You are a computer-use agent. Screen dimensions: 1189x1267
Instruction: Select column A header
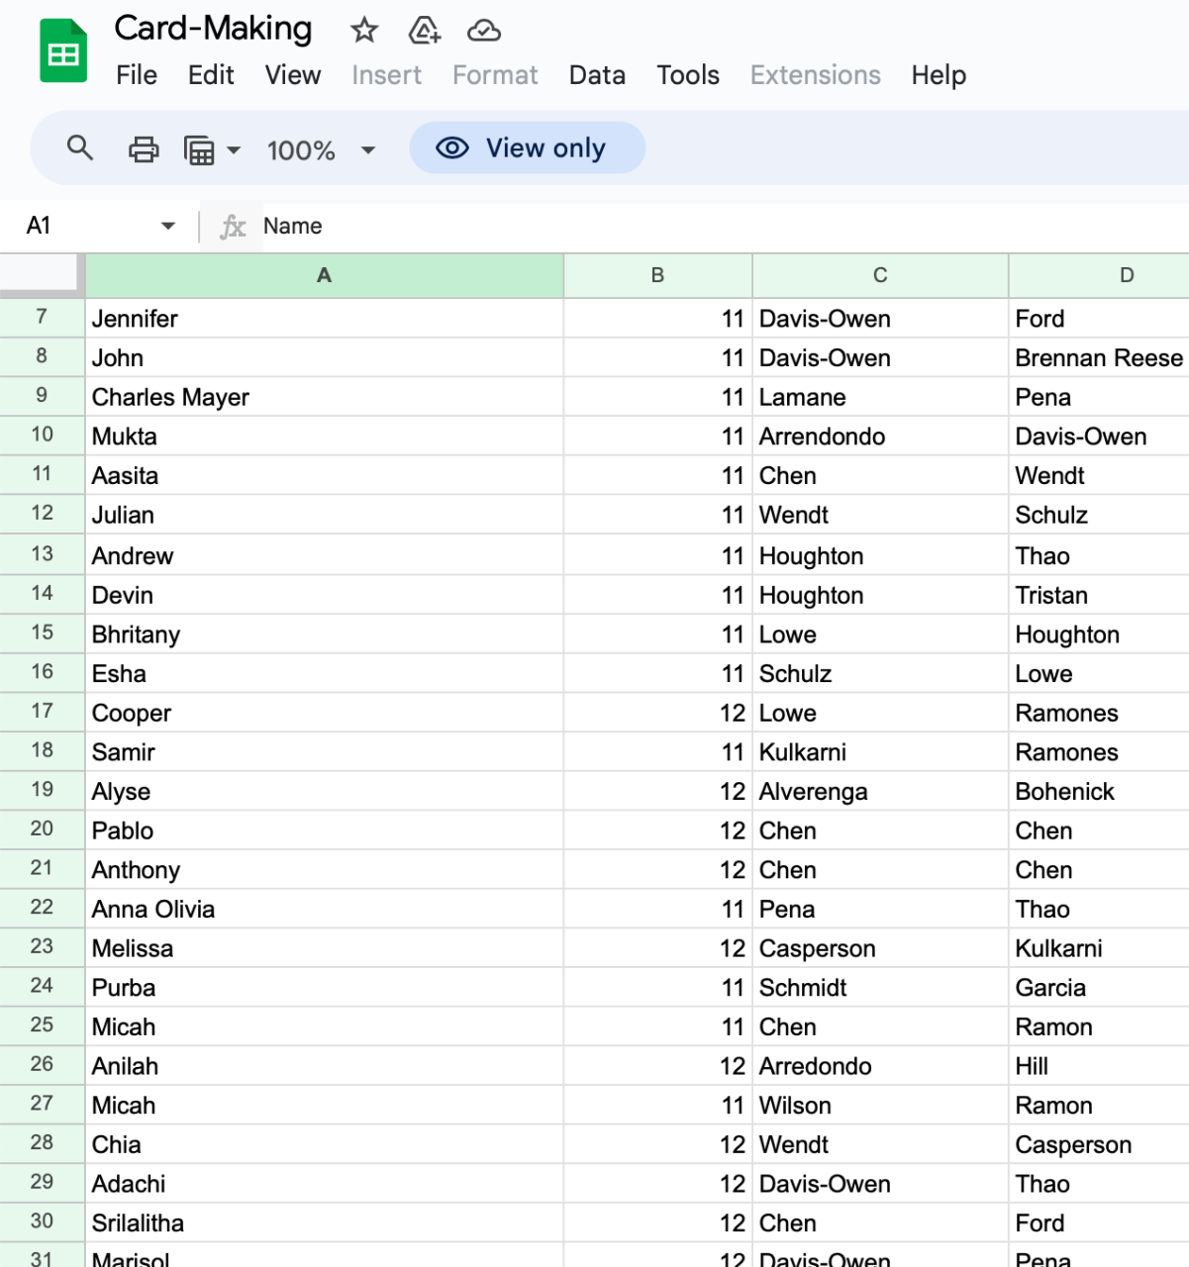coord(325,275)
